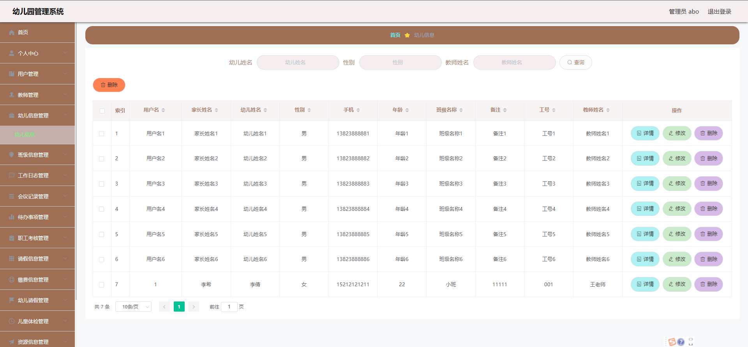Viewport: 748px width, 347px height.
Task: Check the row 用户名4 checkbox
Action: click(102, 209)
